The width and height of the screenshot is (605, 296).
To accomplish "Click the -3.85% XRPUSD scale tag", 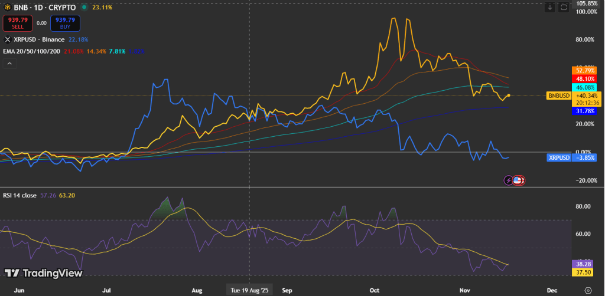I will click(584, 157).
